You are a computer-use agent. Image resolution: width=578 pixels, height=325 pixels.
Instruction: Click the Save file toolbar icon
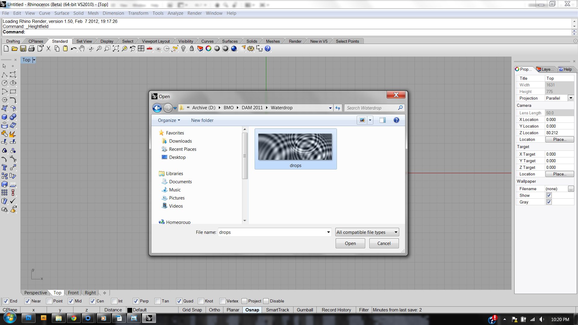click(x=23, y=49)
